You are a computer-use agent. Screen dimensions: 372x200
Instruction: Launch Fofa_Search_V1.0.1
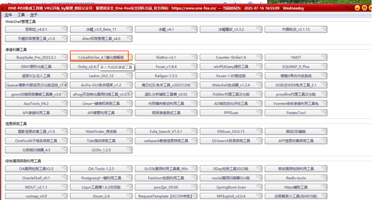point(166,131)
